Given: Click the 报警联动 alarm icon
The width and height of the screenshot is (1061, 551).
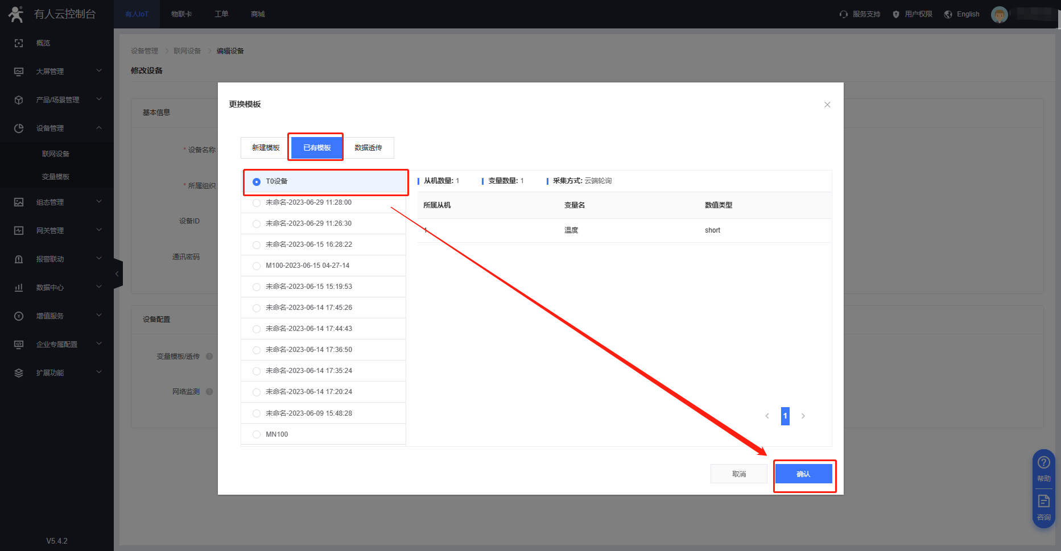Looking at the screenshot, I should pos(19,259).
